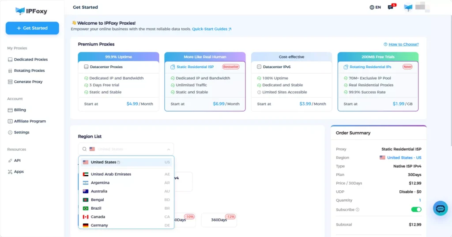
Task: Open Quick-Start Guides link
Action: (x=211, y=29)
